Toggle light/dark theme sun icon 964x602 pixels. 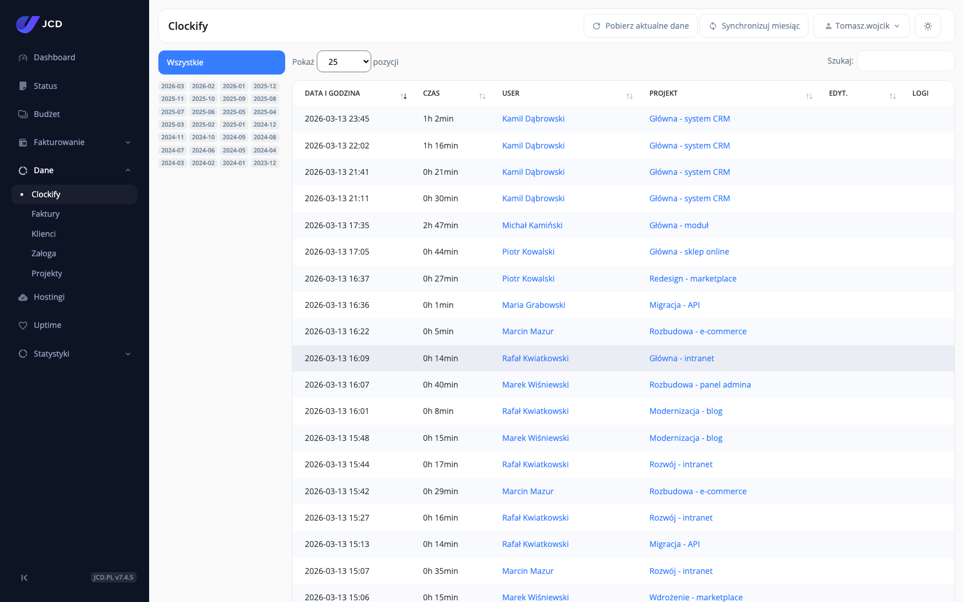click(928, 26)
